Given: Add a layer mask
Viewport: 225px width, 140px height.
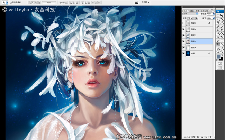Looking at the screenshot, I should (x=194, y=137).
